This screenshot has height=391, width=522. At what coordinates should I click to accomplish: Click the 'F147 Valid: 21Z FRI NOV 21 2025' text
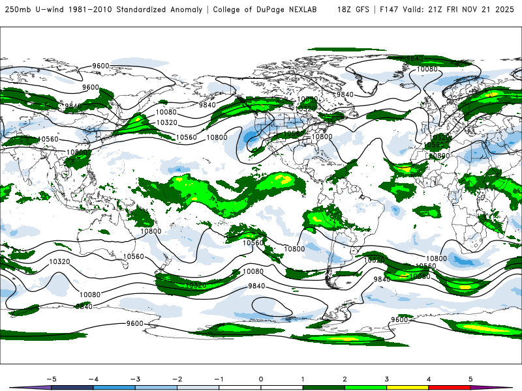(447, 9)
